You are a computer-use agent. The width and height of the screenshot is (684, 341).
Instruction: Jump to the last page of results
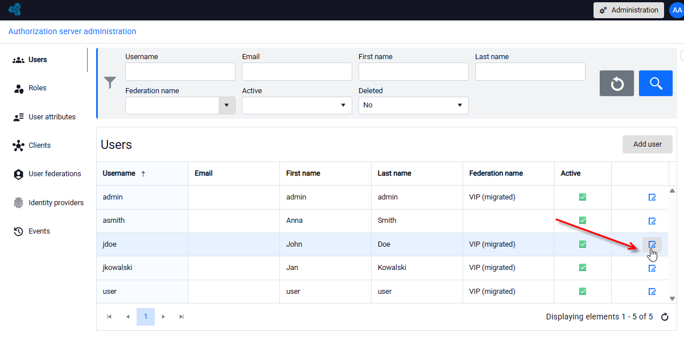click(x=182, y=317)
